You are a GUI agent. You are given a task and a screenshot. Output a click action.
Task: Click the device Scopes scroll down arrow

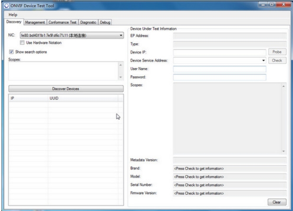[283, 151]
